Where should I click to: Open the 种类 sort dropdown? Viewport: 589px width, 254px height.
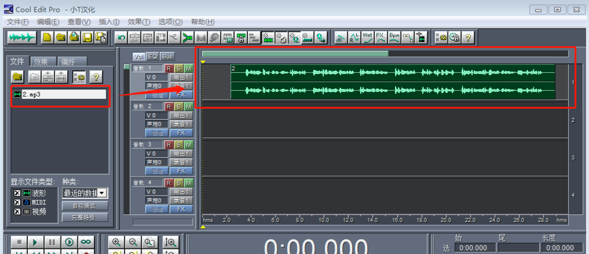coord(102,193)
